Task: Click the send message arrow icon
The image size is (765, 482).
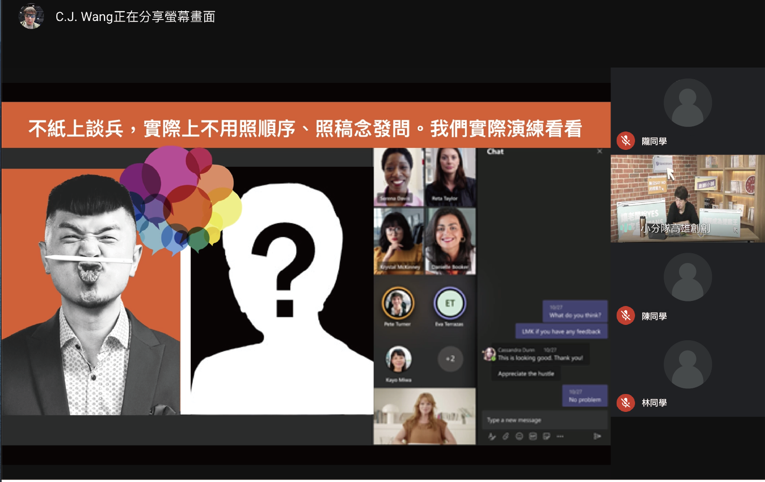Action: click(597, 436)
